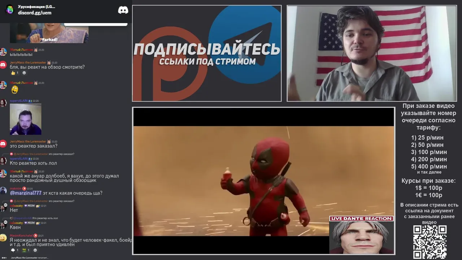Image resolution: width=462 pixels, height=260 pixels.
Task: Click the MaximKonchatel yellow avatar
Action: [x=3, y=238]
